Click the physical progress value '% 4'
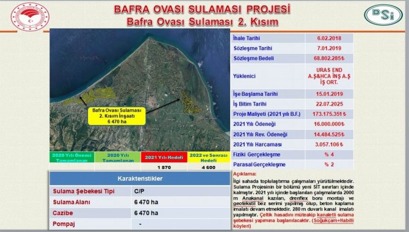The height and width of the screenshot is (232, 409). (329, 154)
